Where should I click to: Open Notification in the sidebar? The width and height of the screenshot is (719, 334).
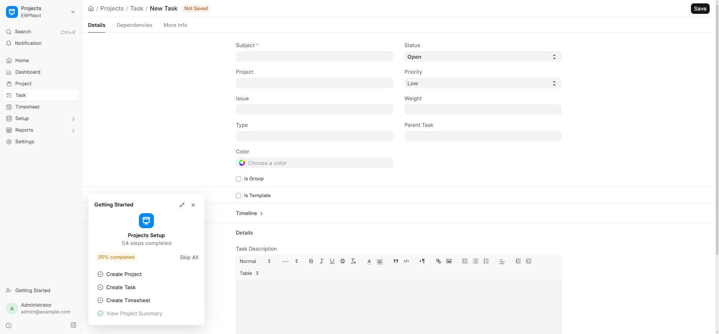tap(41, 43)
